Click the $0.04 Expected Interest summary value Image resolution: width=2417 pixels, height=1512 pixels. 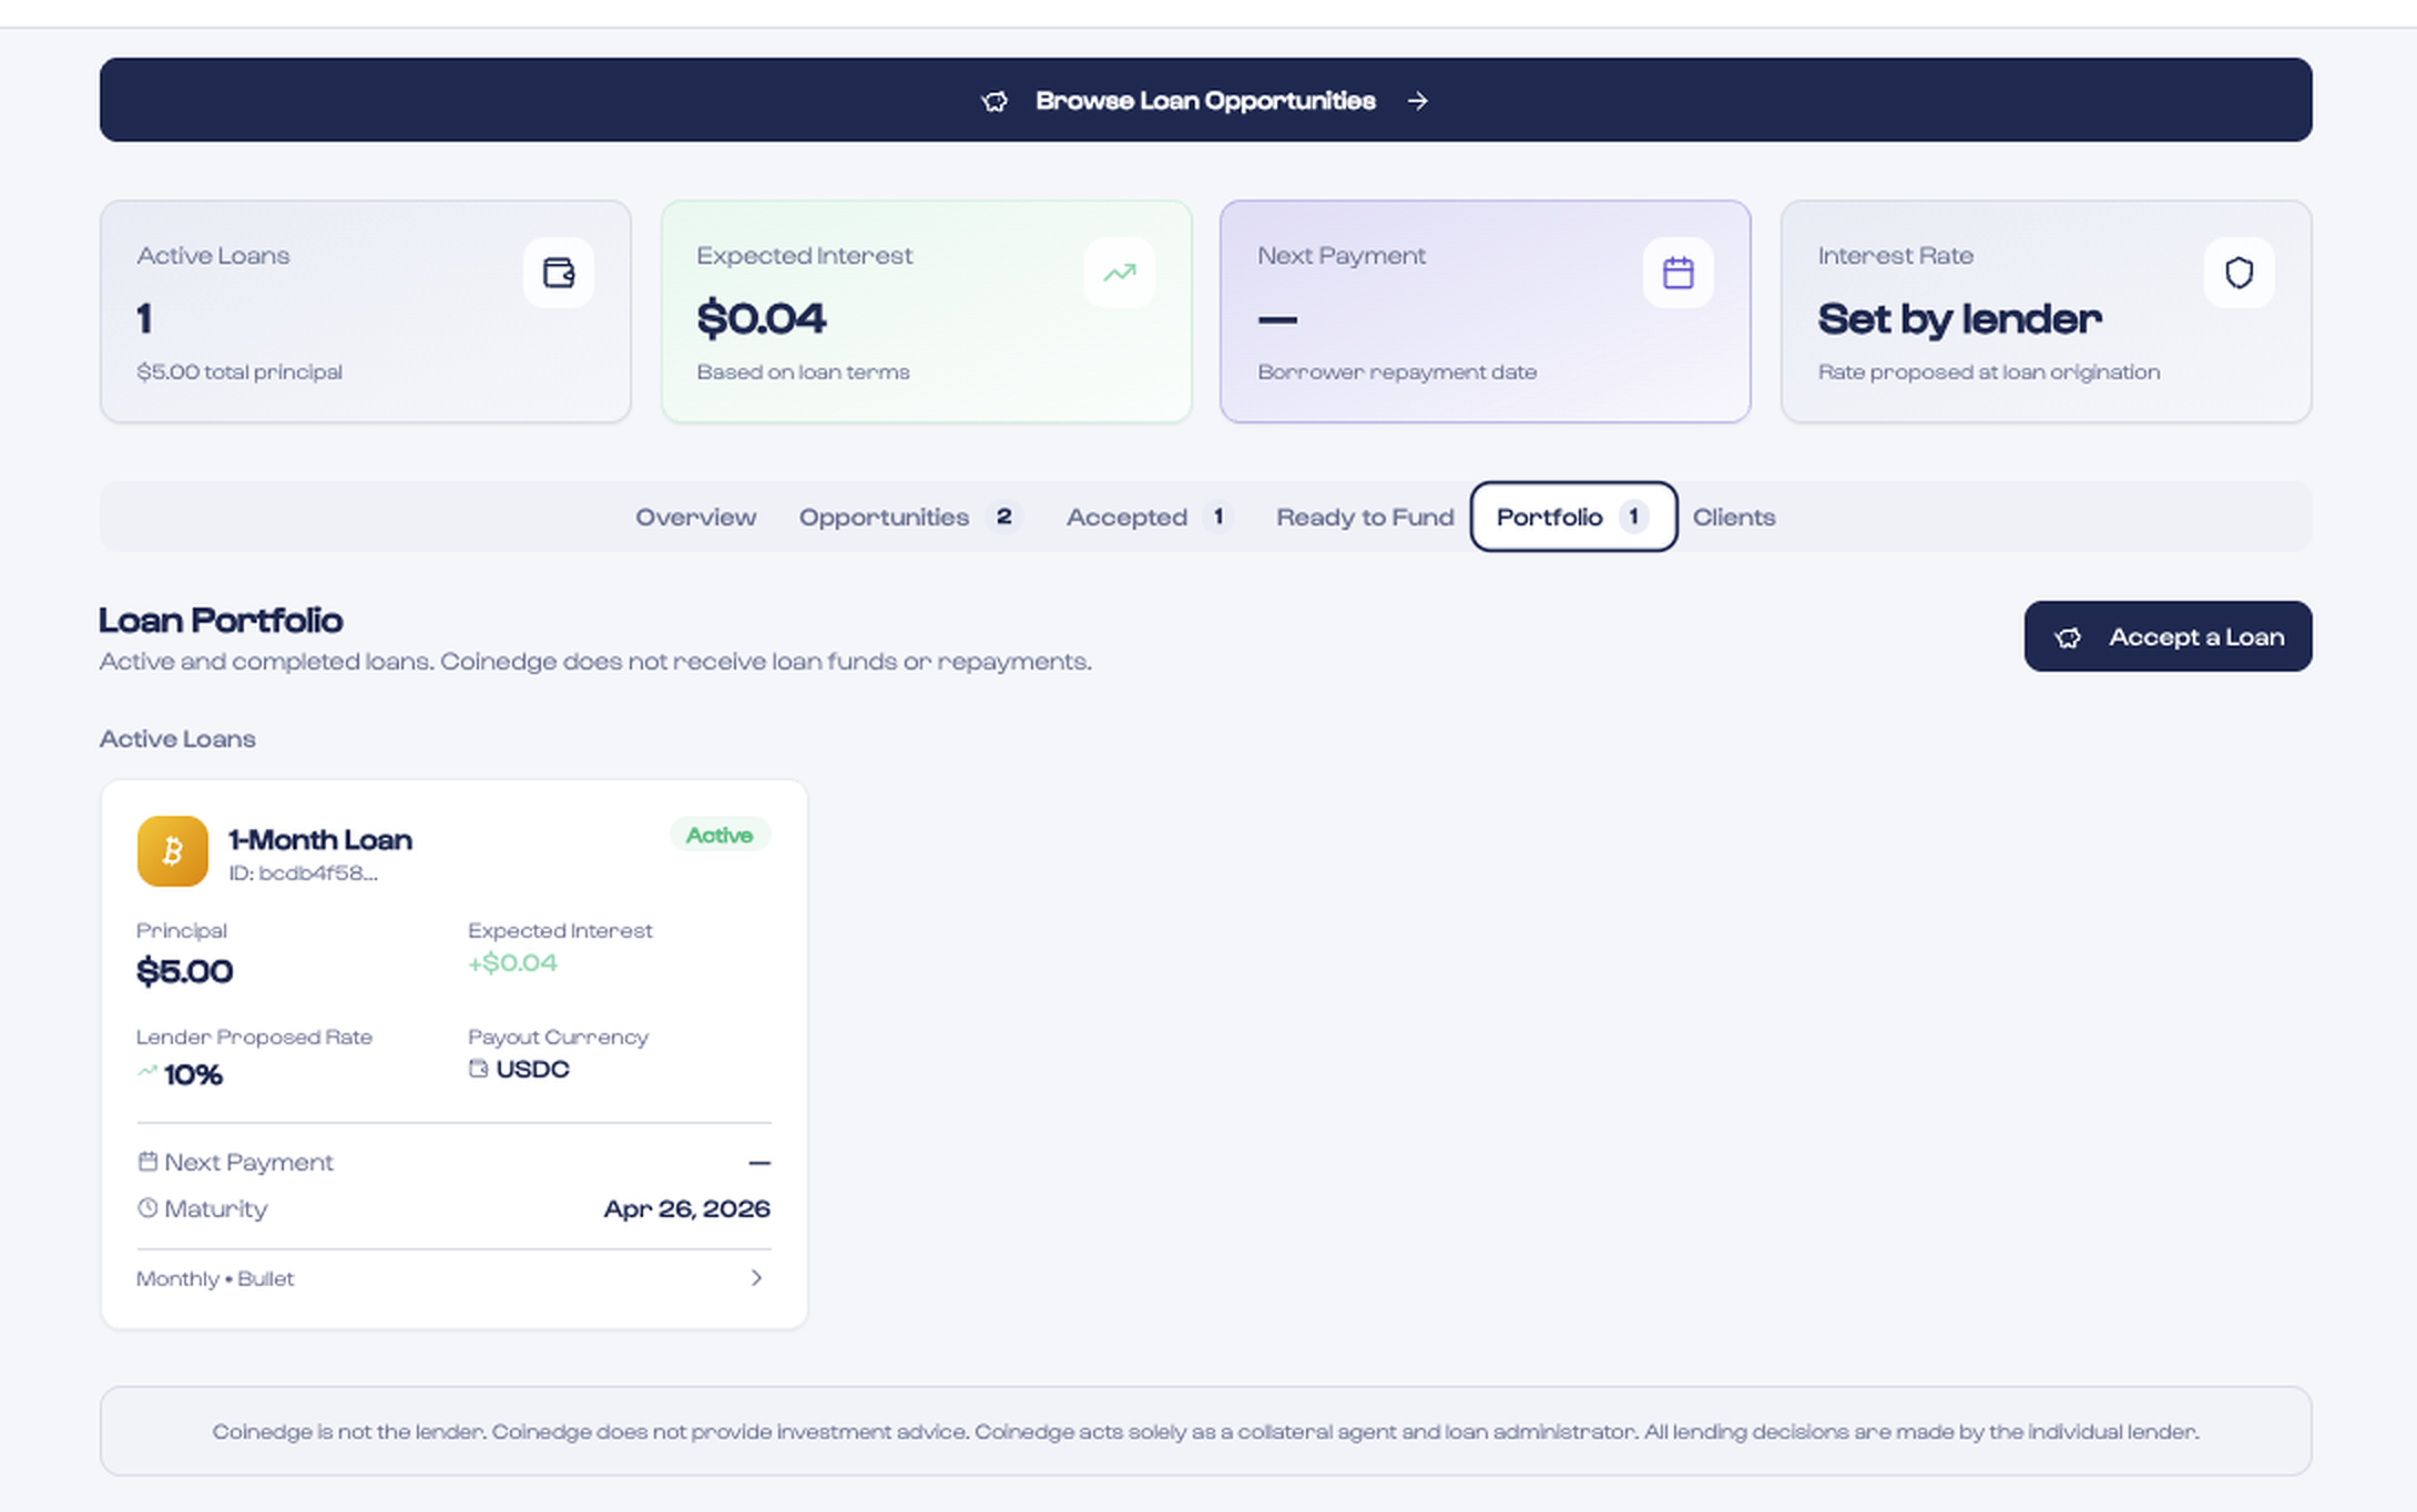(761, 318)
